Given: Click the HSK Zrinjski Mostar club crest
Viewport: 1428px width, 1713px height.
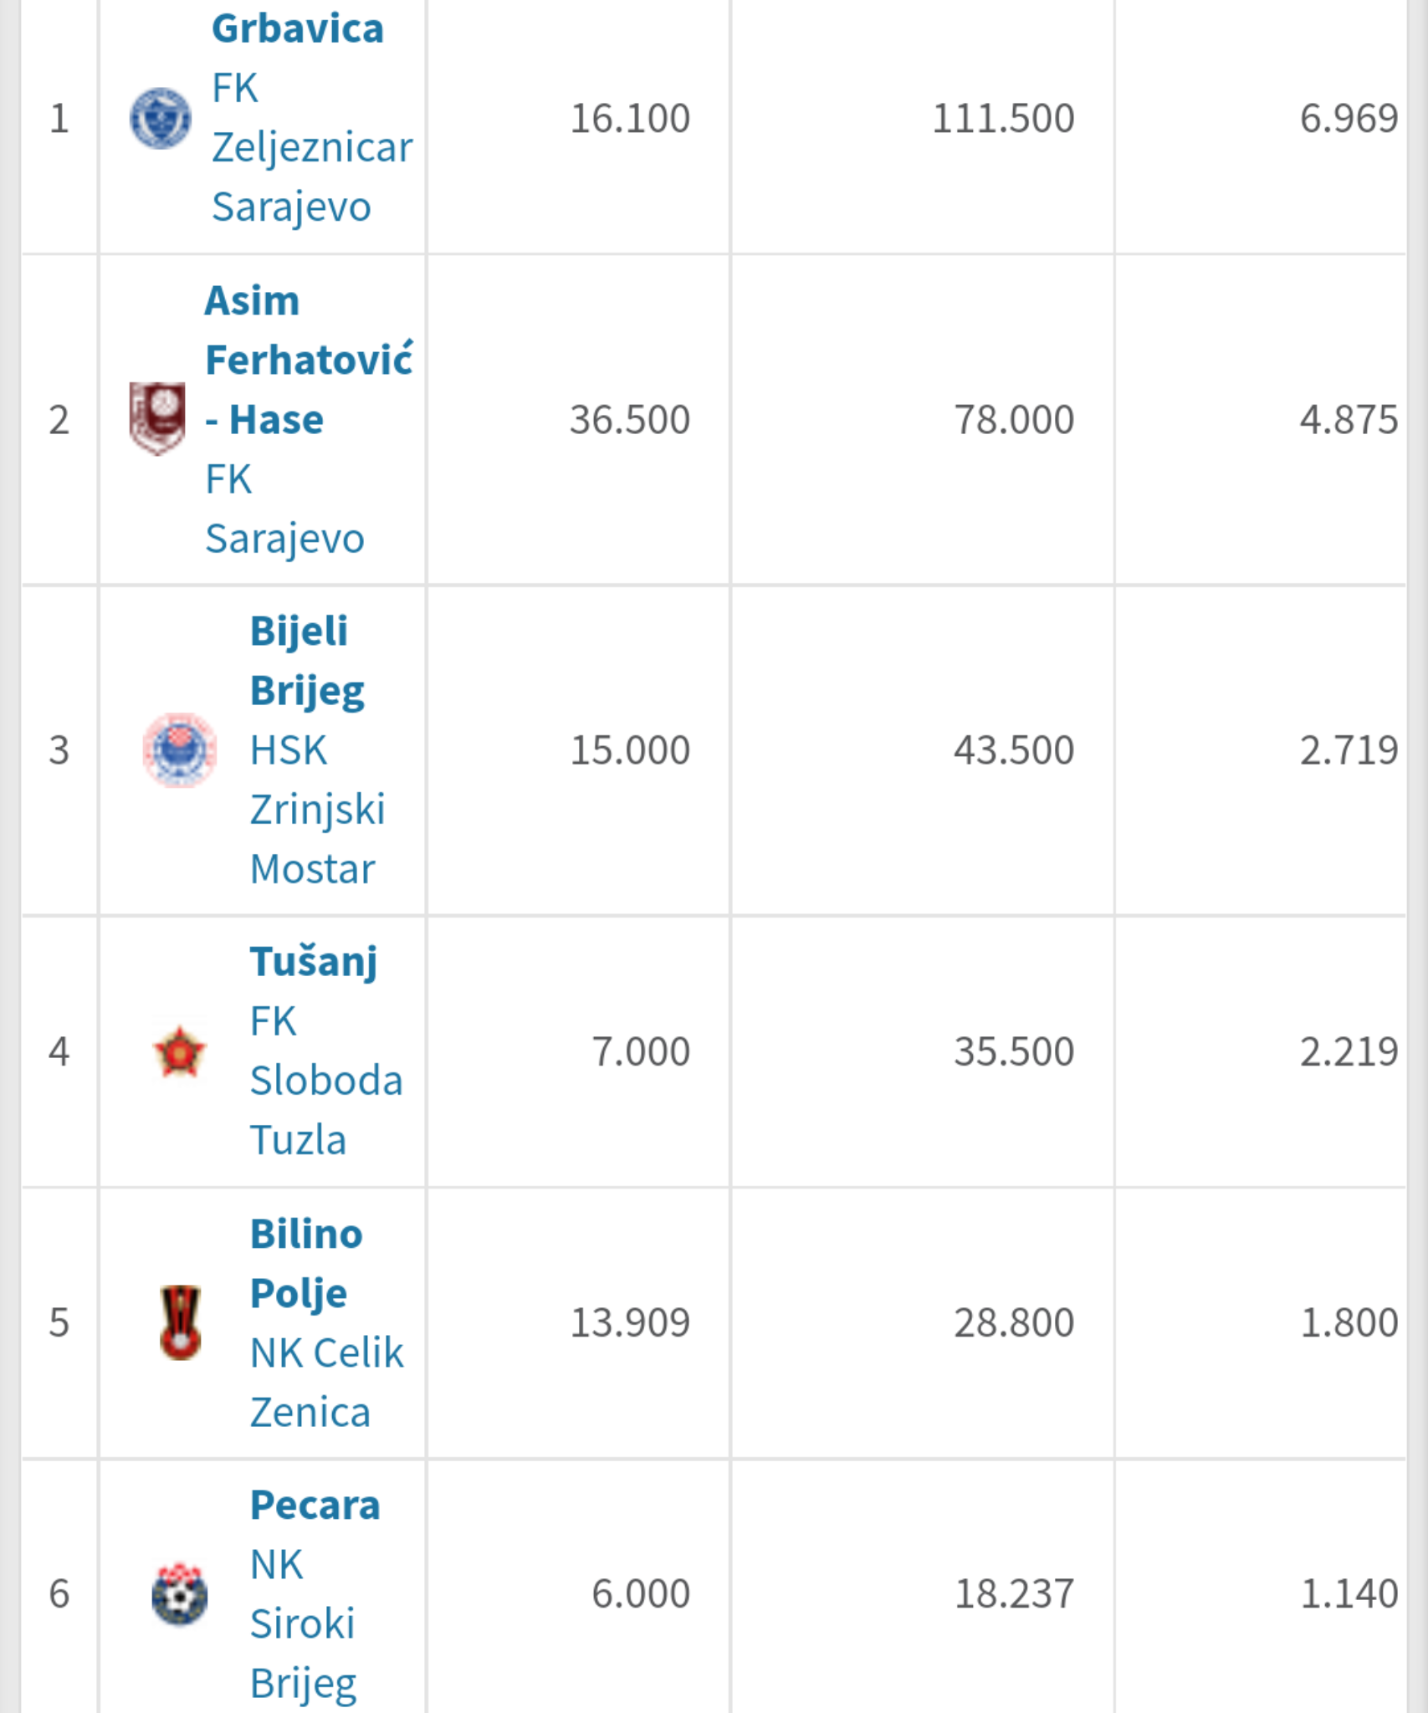Looking at the screenshot, I should (x=180, y=749).
